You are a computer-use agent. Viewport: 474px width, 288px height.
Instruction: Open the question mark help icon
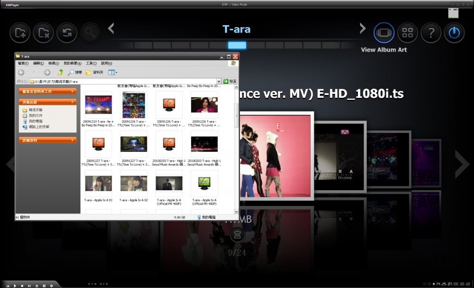point(431,33)
